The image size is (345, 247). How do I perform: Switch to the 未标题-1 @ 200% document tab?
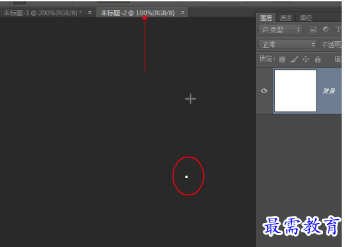(42, 13)
